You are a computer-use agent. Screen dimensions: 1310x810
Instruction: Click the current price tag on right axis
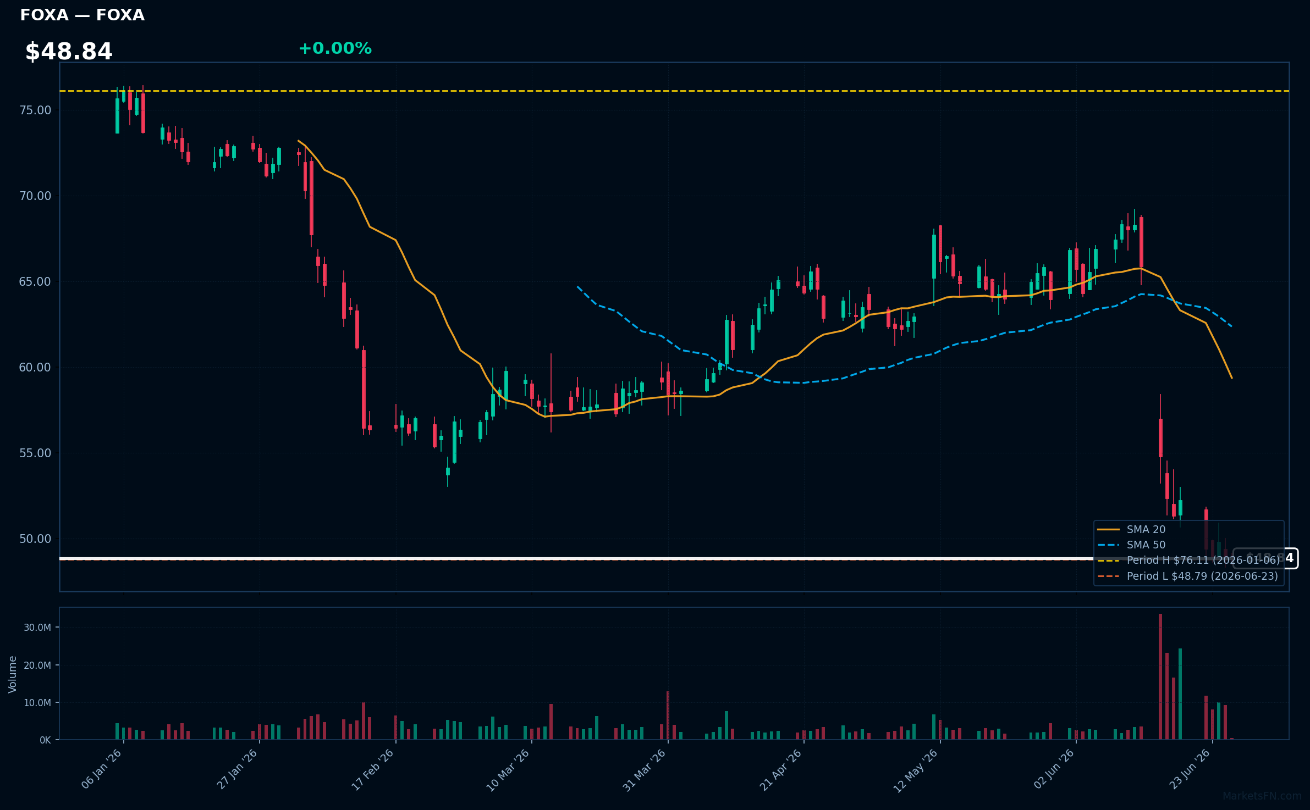click(x=1265, y=558)
